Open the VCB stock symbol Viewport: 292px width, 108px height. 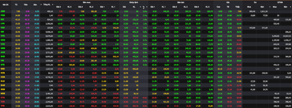[x=3, y=44]
